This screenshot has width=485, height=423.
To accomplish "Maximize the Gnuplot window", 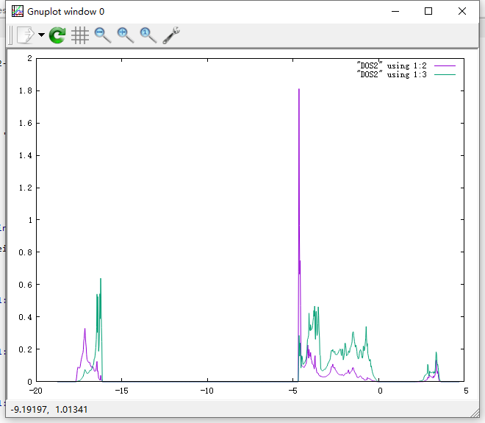I will coord(428,12).
